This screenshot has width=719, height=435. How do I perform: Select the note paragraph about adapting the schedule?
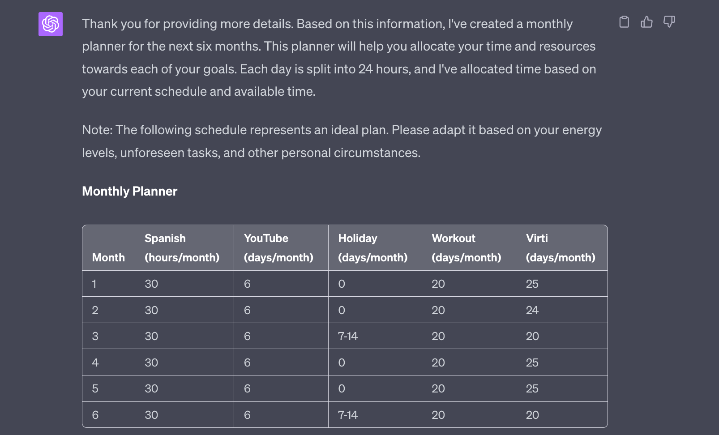342,141
